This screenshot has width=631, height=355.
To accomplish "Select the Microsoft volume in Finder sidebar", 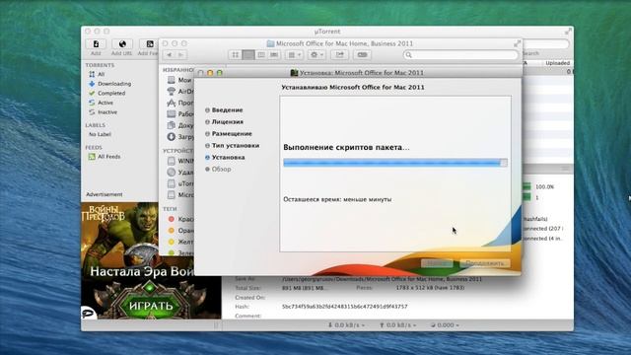I will click(179, 195).
